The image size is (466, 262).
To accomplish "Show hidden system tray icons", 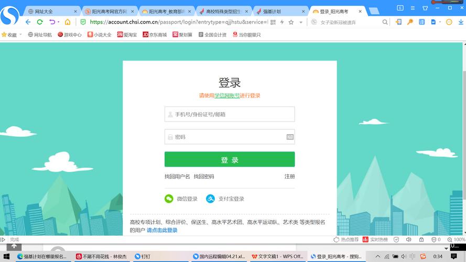I will (x=376, y=257).
